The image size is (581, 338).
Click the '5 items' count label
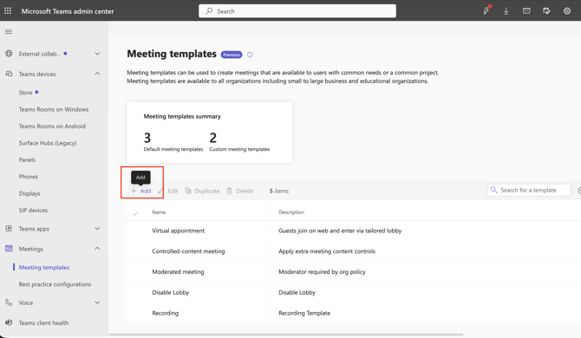click(x=279, y=191)
